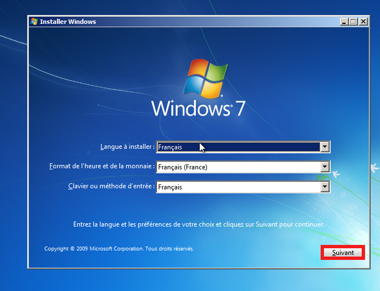The width and height of the screenshot is (380, 291).
Task: Expand the 'Clavier ou méthode d'entrée' dropdown arrow
Action: pyautogui.click(x=325, y=187)
